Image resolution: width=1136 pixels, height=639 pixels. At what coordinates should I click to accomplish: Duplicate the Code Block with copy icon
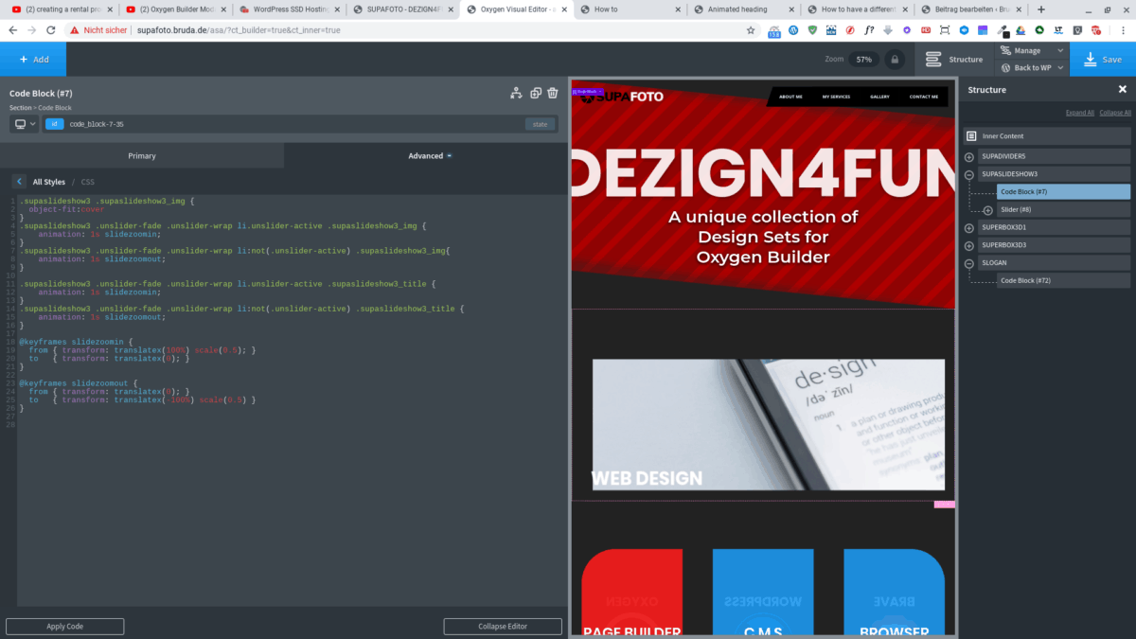[536, 93]
